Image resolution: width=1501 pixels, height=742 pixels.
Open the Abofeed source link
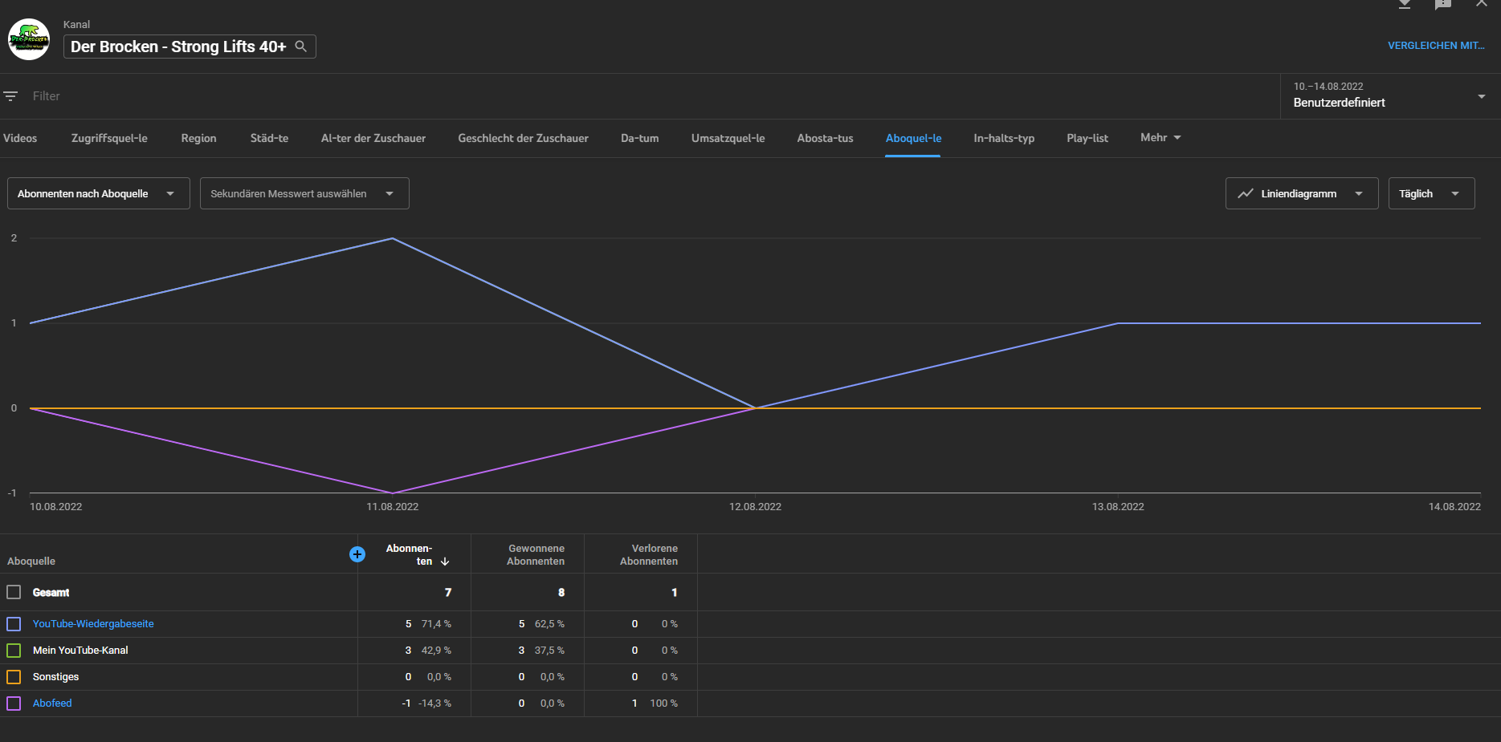point(52,703)
